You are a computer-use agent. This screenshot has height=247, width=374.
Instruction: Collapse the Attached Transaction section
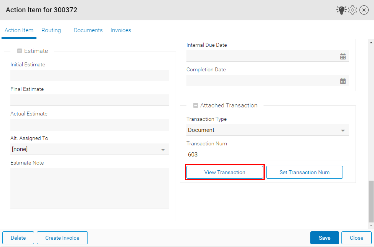(196, 105)
